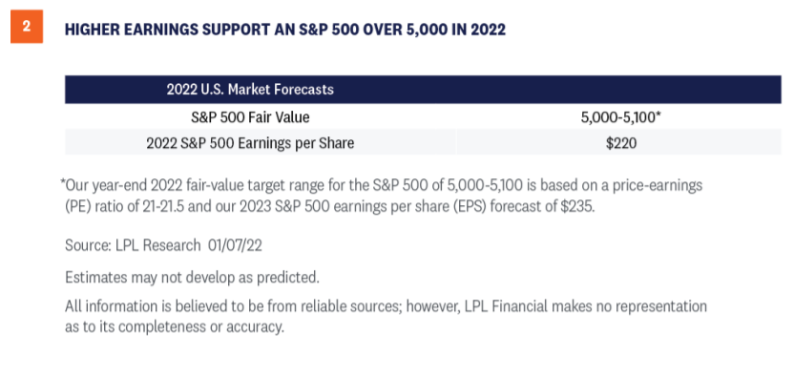This screenshot has height=376, width=794.
Task: Click the $220 earnings value cell
Action: (621, 143)
